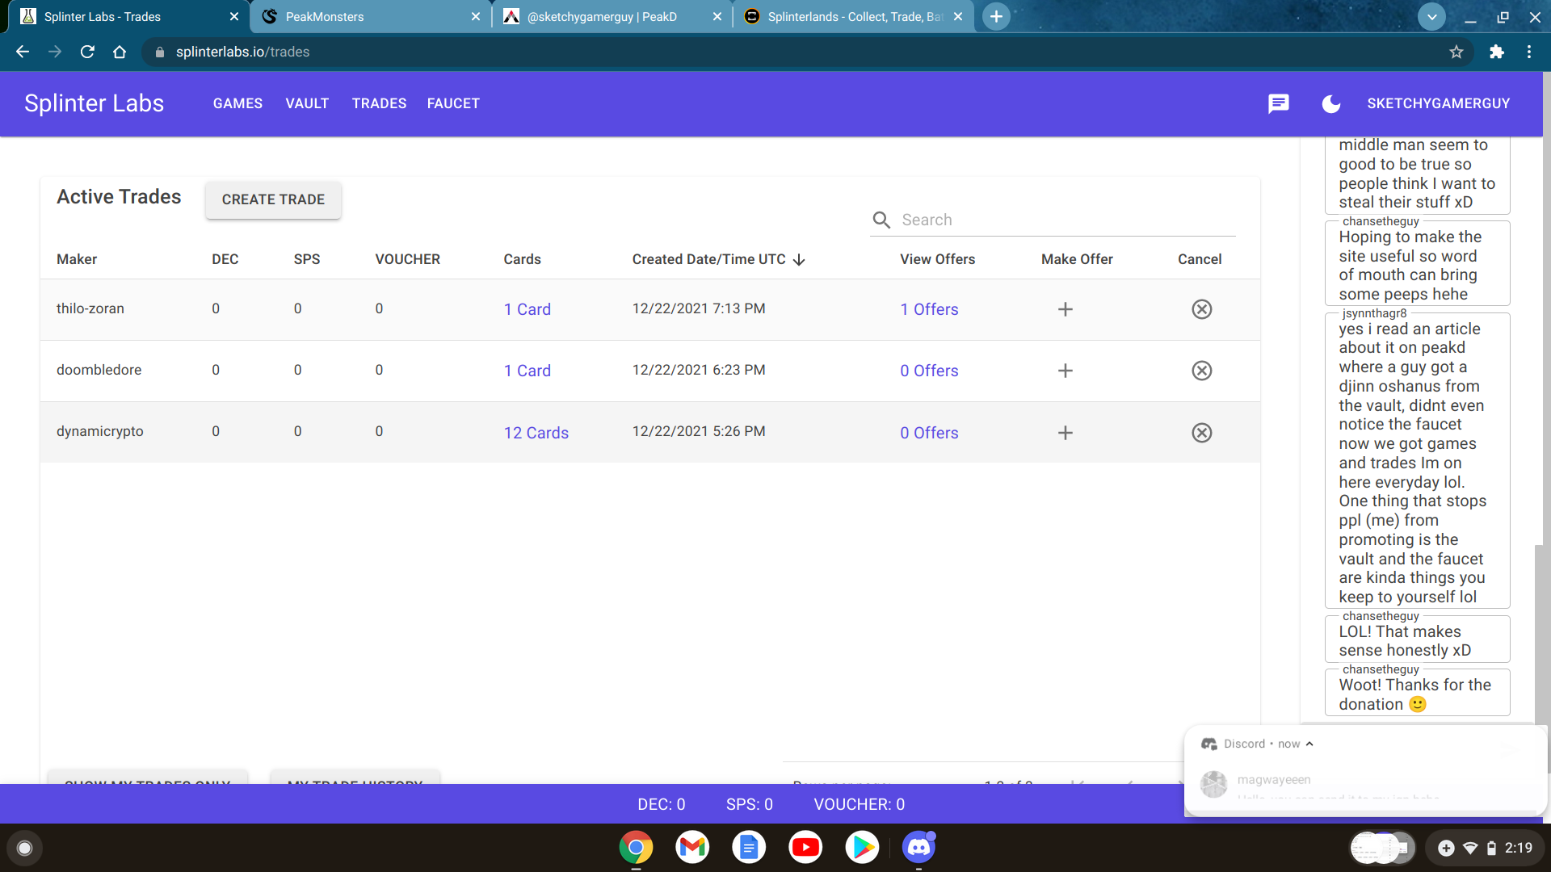Click Splinter Labs logo title
Viewport: 1551px width, 872px height.
pos(94,103)
